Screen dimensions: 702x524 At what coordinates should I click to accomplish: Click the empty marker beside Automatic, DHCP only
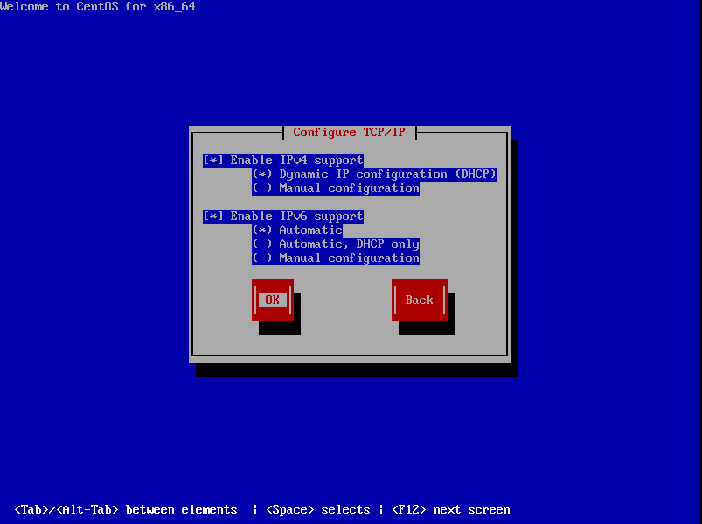pos(262,245)
